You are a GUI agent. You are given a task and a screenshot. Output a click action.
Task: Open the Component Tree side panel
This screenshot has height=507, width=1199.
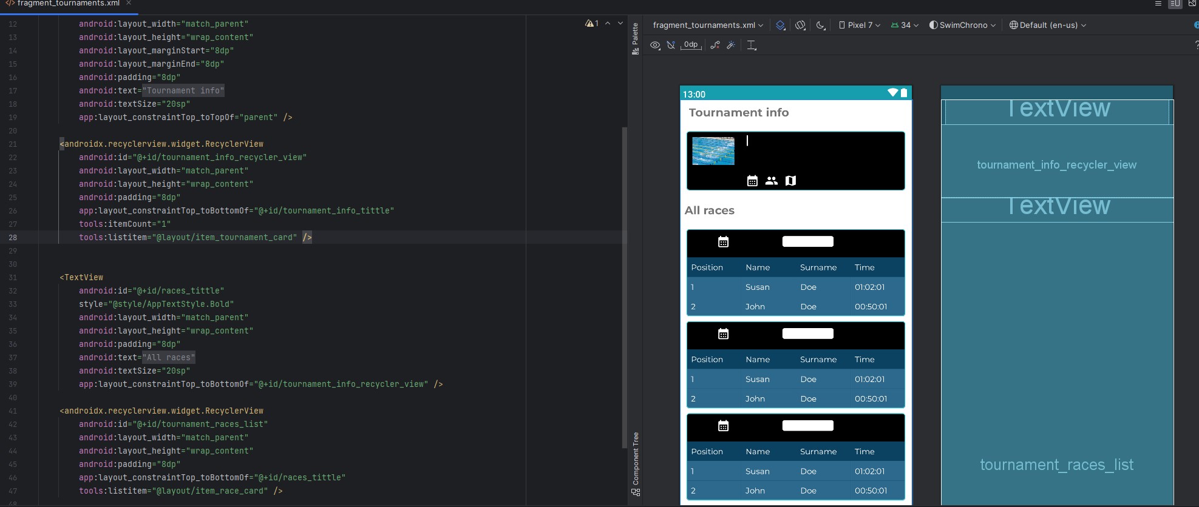(x=636, y=464)
